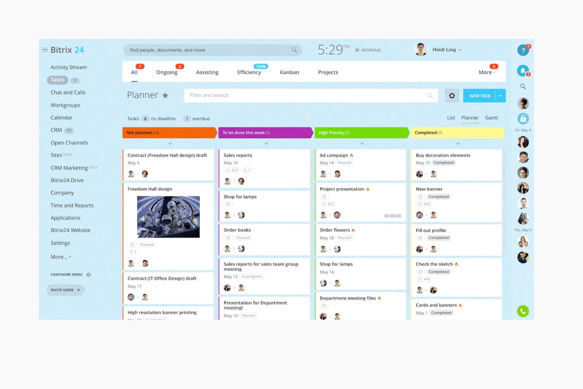The width and height of the screenshot is (583, 389).
Task: Click the 0/2 checklist on Project presentation card
Action: click(328, 204)
